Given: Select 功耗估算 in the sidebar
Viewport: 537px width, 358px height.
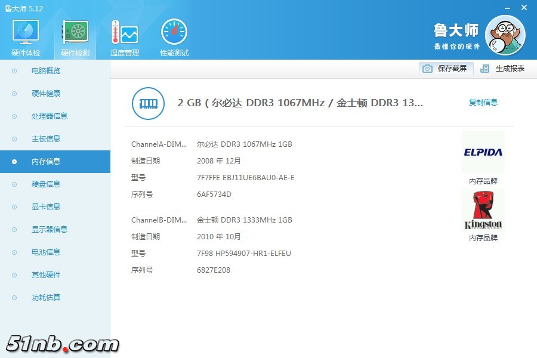Looking at the screenshot, I should tap(46, 298).
